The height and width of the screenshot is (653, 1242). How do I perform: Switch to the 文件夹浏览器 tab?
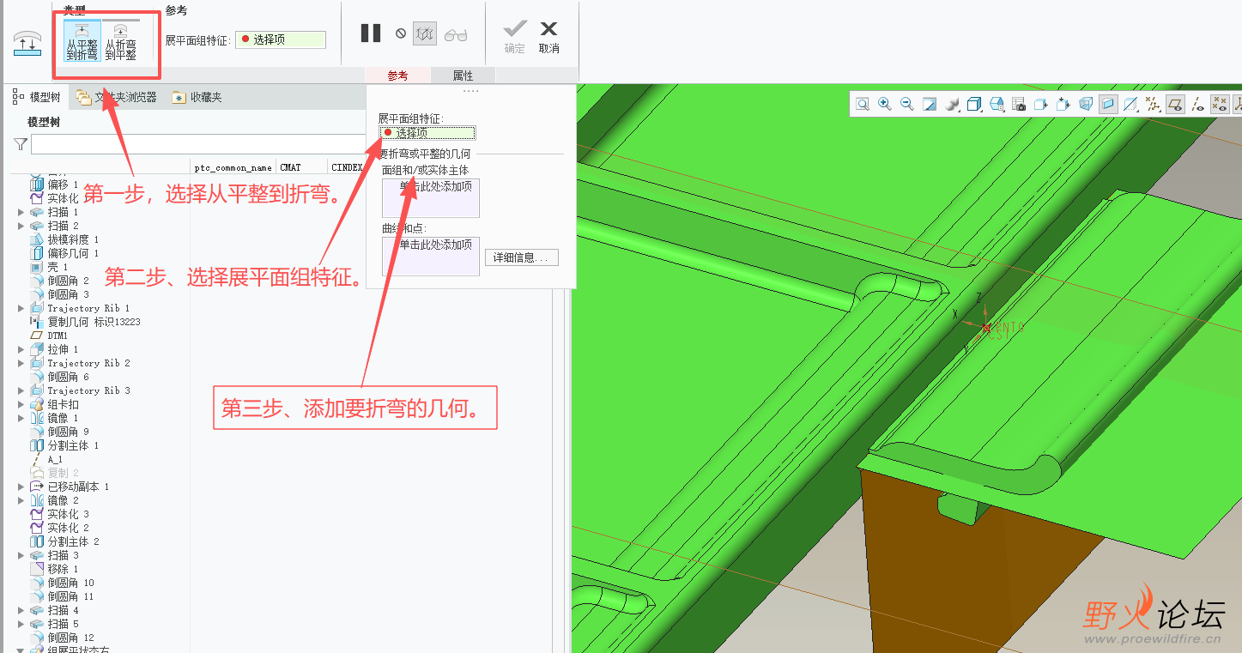pyautogui.click(x=116, y=97)
